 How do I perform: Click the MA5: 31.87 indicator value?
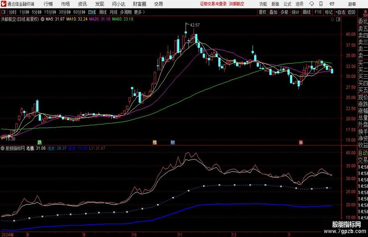tap(55, 19)
